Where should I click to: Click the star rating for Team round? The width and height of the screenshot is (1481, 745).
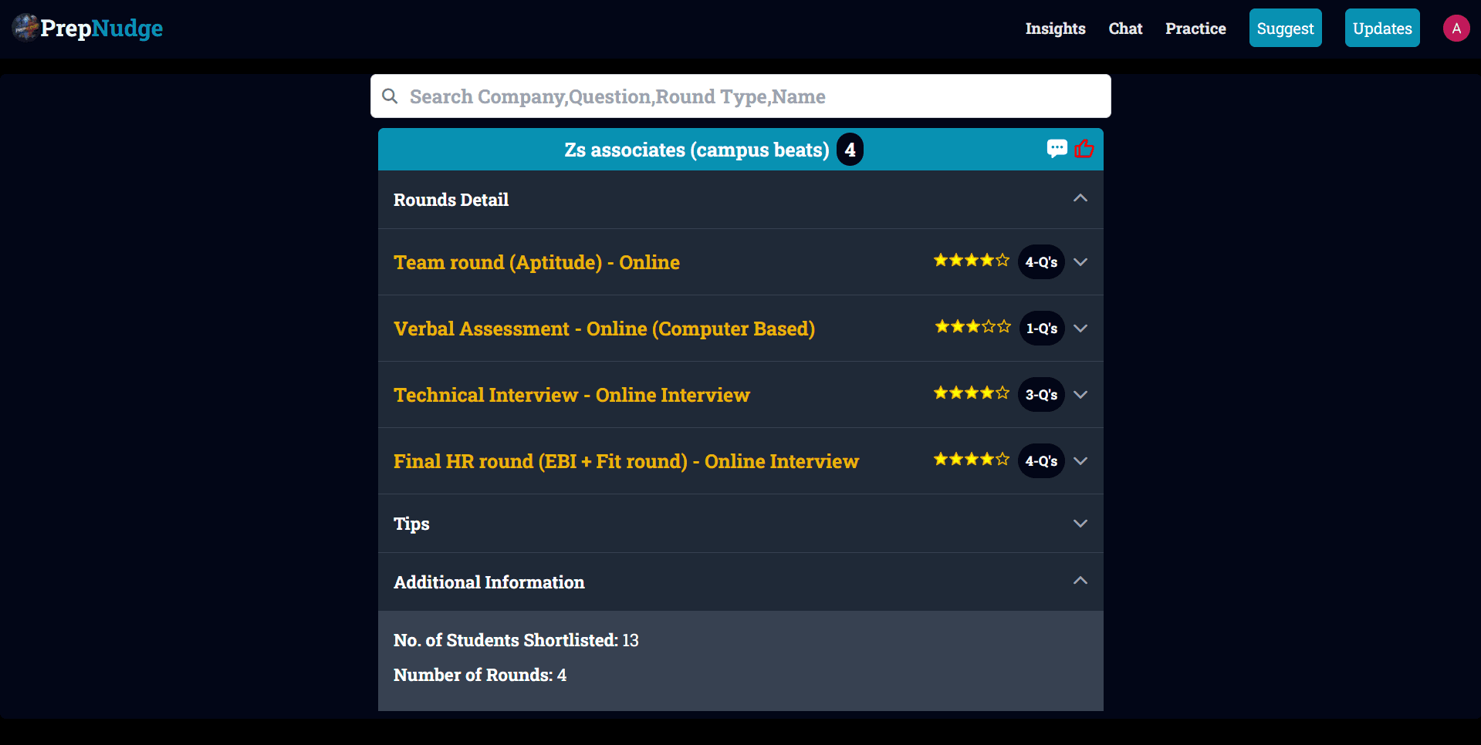coord(971,261)
